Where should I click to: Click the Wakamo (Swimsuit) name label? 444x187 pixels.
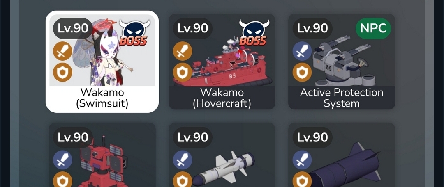[x=102, y=98]
